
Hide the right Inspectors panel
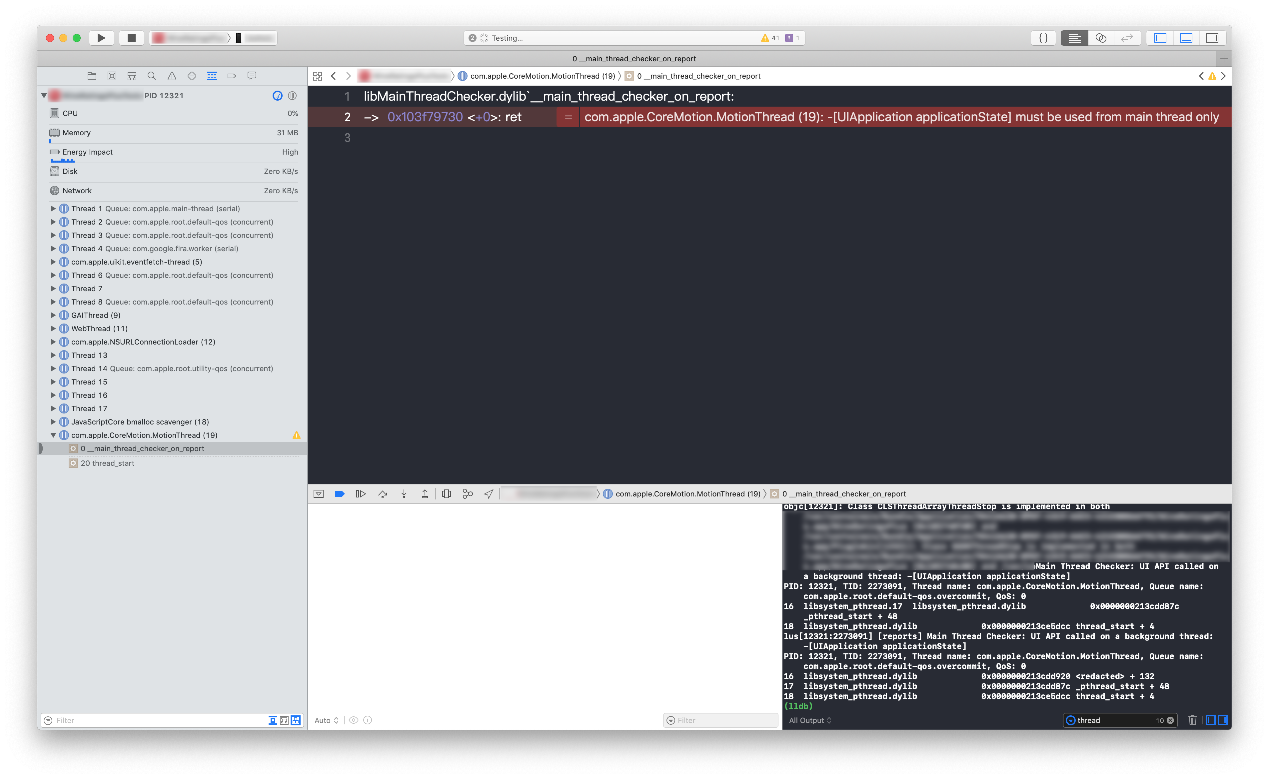[x=1212, y=38]
